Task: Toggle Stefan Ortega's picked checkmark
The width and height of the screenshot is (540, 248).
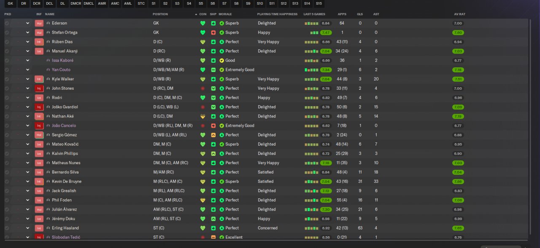Action: (x=7, y=32)
